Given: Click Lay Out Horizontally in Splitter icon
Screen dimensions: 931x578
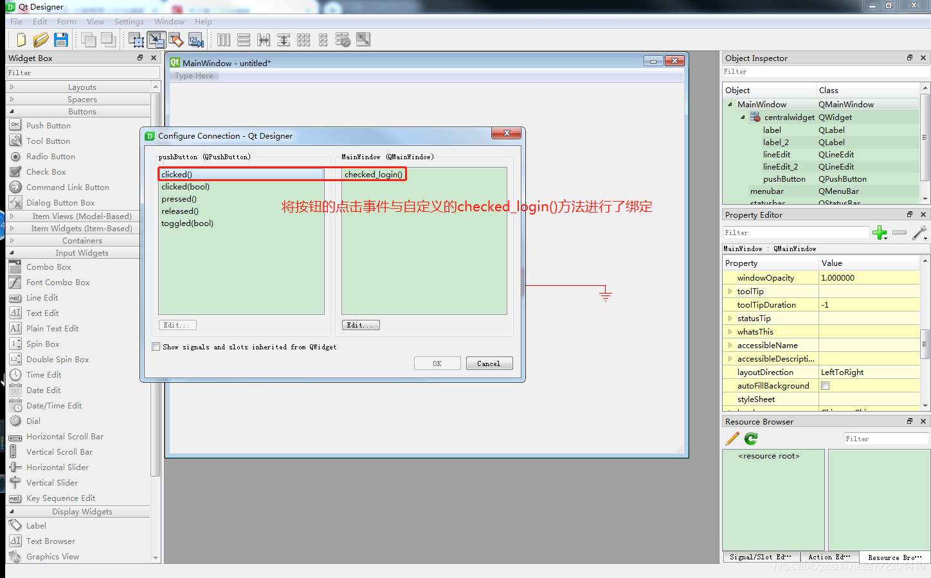Looking at the screenshot, I should coord(264,40).
